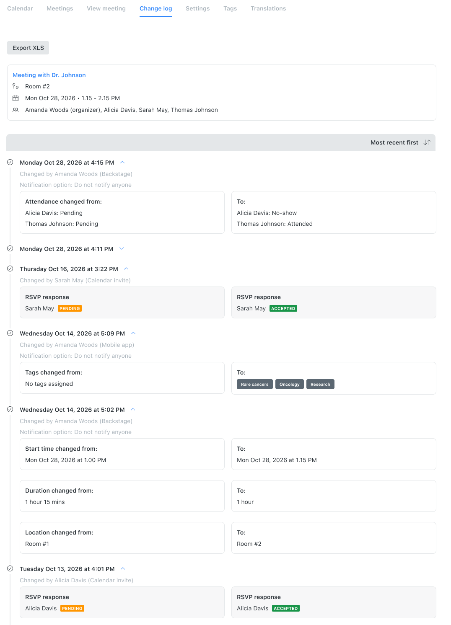451x625 pixels.
Task: Click 'Changed by Amanda Woods (Mobile app)'
Action: [77, 345]
